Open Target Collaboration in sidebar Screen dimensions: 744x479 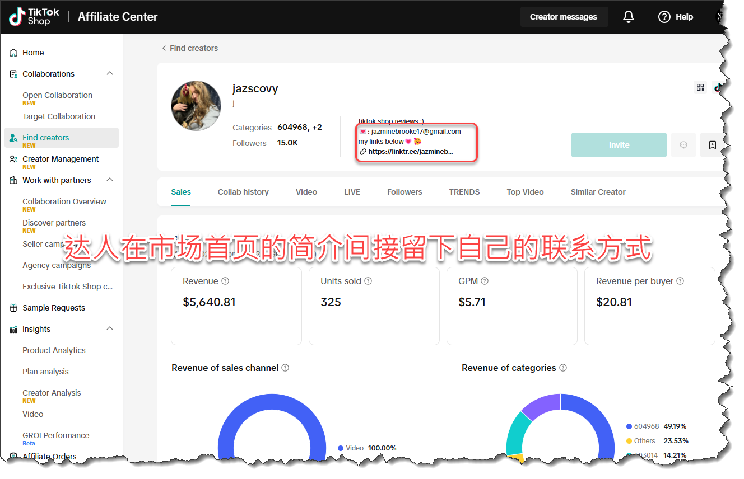[x=59, y=116]
